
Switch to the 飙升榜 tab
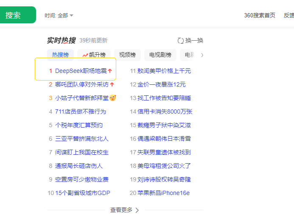pyautogui.click(x=94, y=55)
